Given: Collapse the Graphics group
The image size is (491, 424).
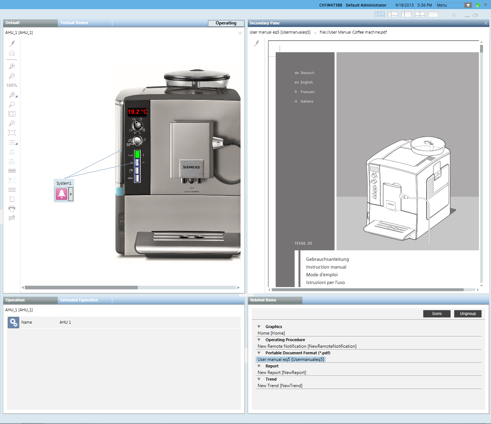Looking at the screenshot, I should point(259,327).
